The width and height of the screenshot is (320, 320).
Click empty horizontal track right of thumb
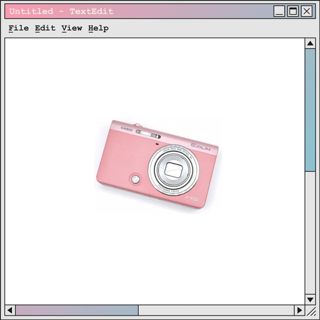[216, 310]
